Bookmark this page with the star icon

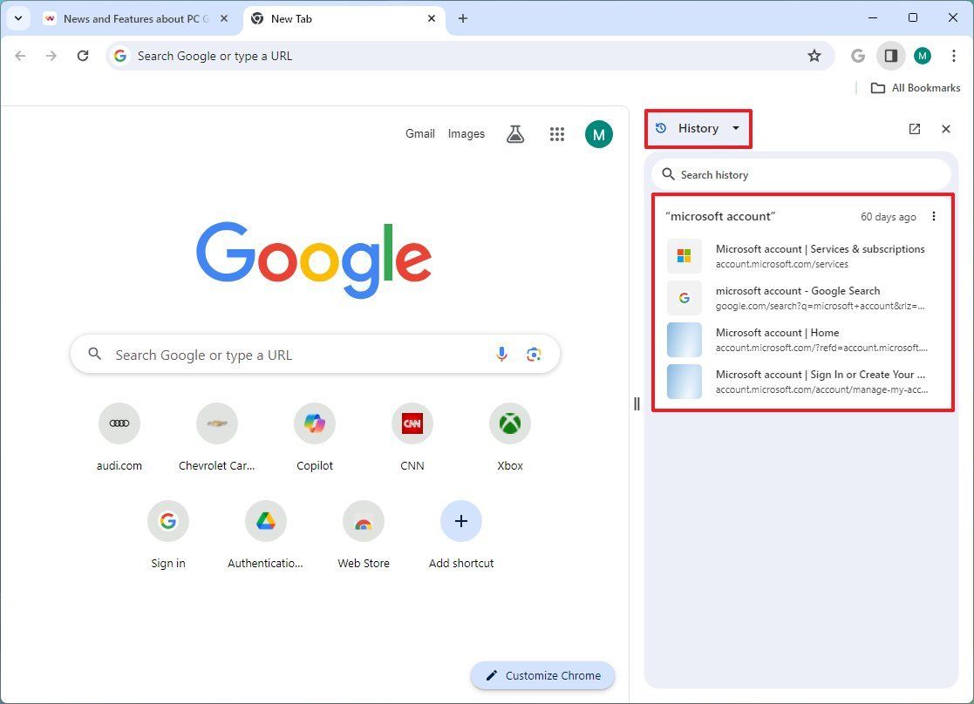pyautogui.click(x=814, y=55)
